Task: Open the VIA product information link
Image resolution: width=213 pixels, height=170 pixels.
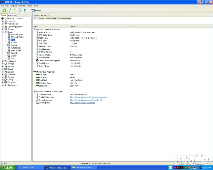Action: pos(88,97)
